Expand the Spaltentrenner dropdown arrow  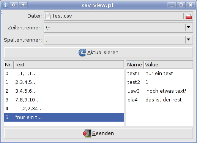(x=189, y=40)
